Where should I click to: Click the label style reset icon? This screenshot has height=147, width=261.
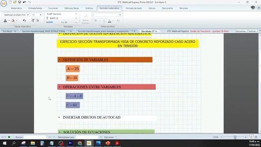tap(118, 20)
